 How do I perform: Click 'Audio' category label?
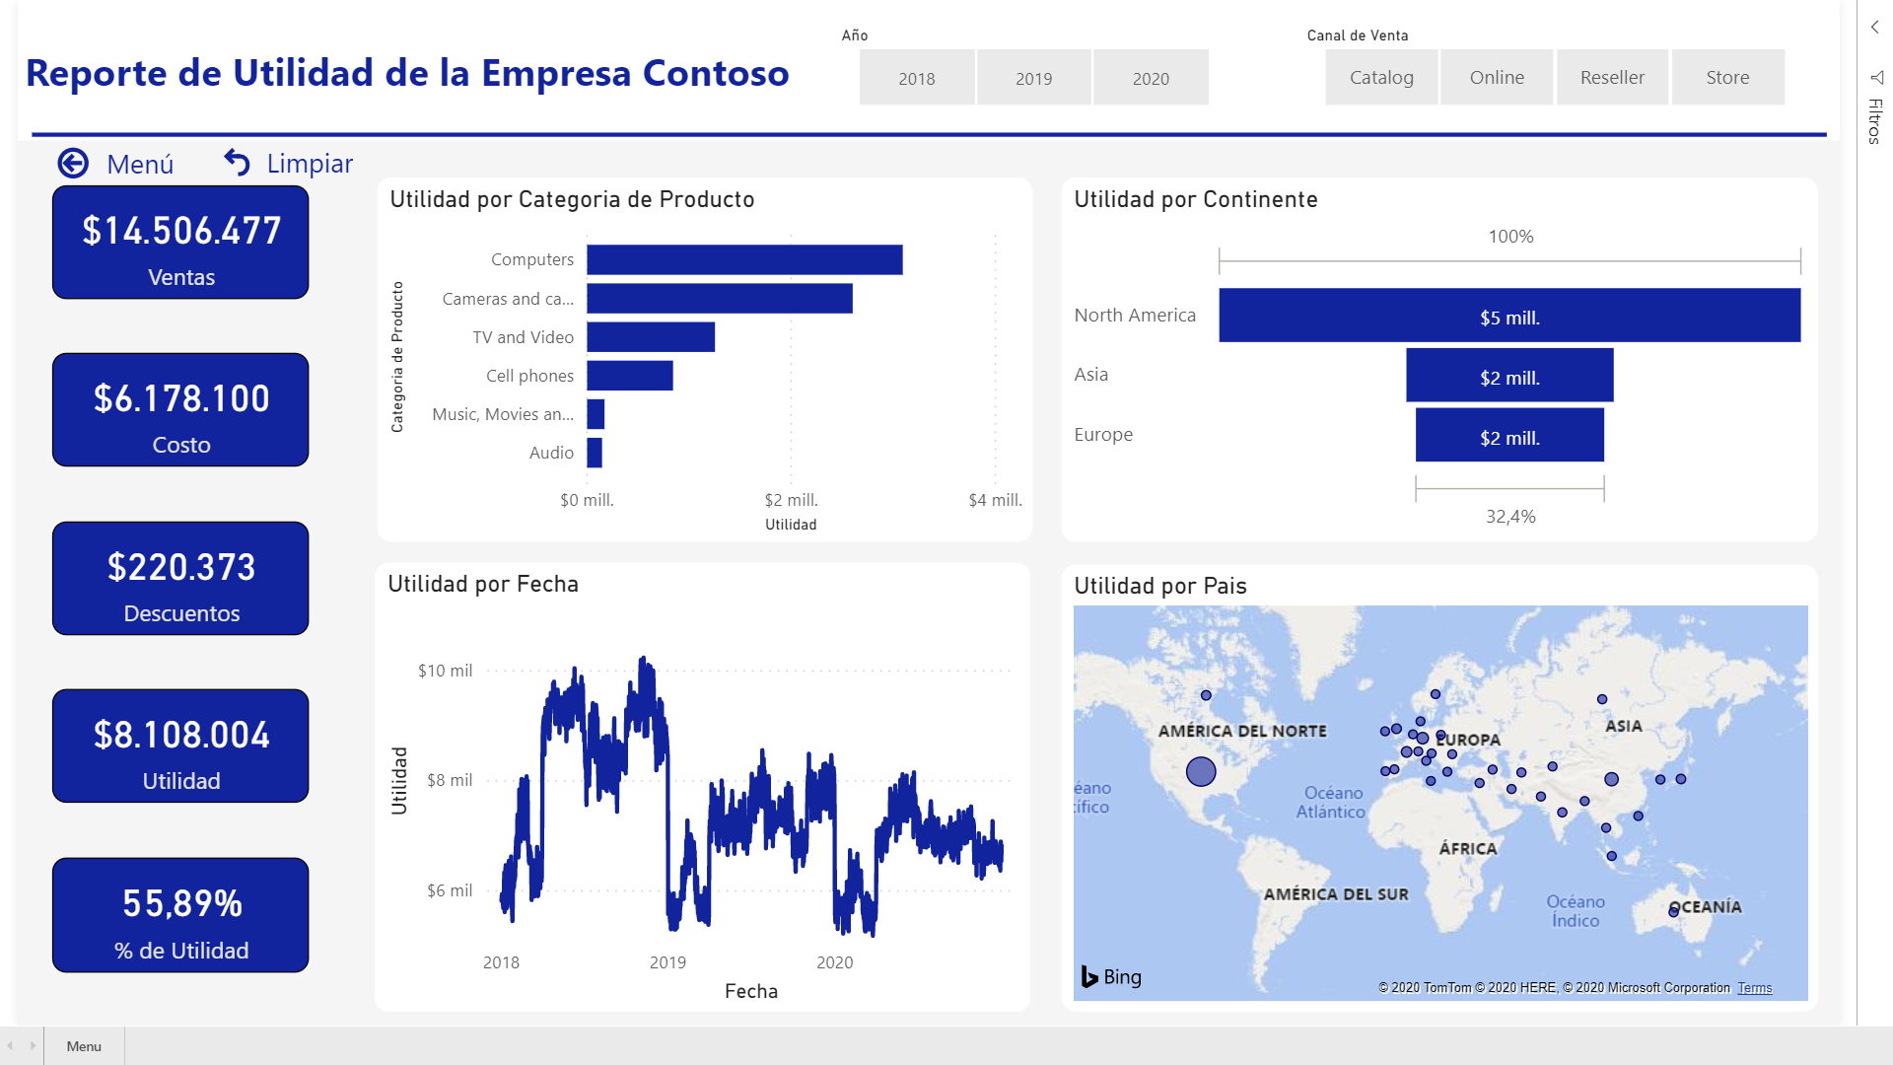point(551,453)
